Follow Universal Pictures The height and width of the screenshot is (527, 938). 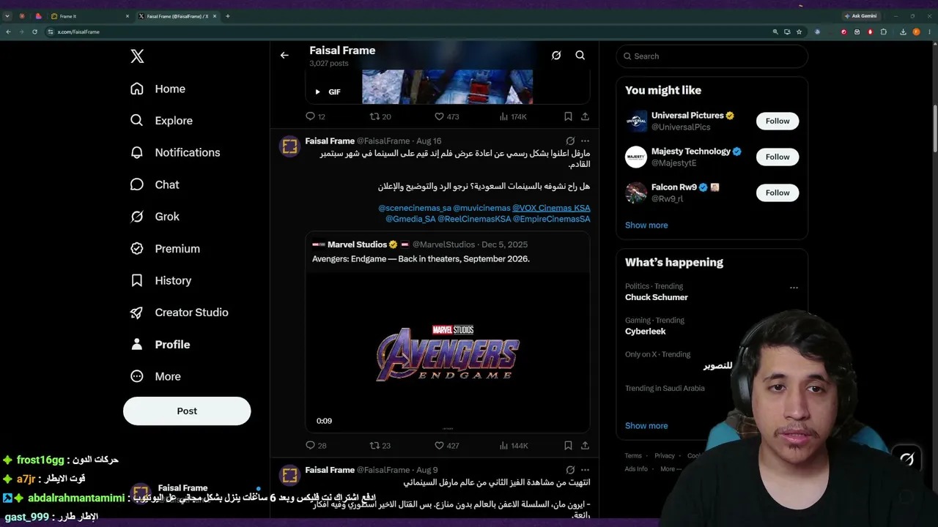(778, 121)
